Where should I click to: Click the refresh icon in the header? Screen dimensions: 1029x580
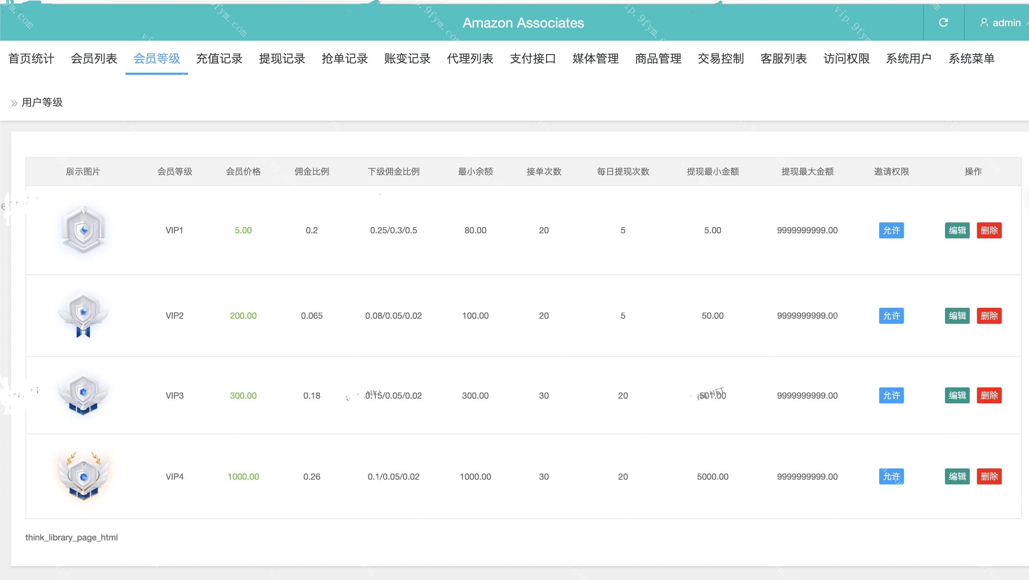(x=943, y=23)
